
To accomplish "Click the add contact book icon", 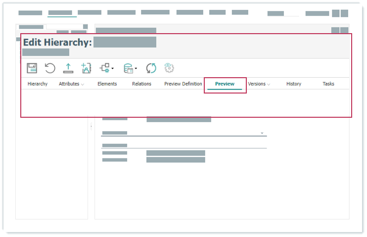I will coord(86,68).
